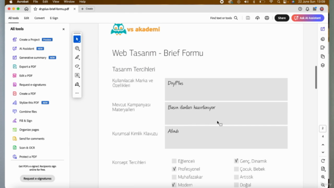This screenshot has width=334, height=188.
Task: Open the layers panel icon
Action: [x=323, y=65]
